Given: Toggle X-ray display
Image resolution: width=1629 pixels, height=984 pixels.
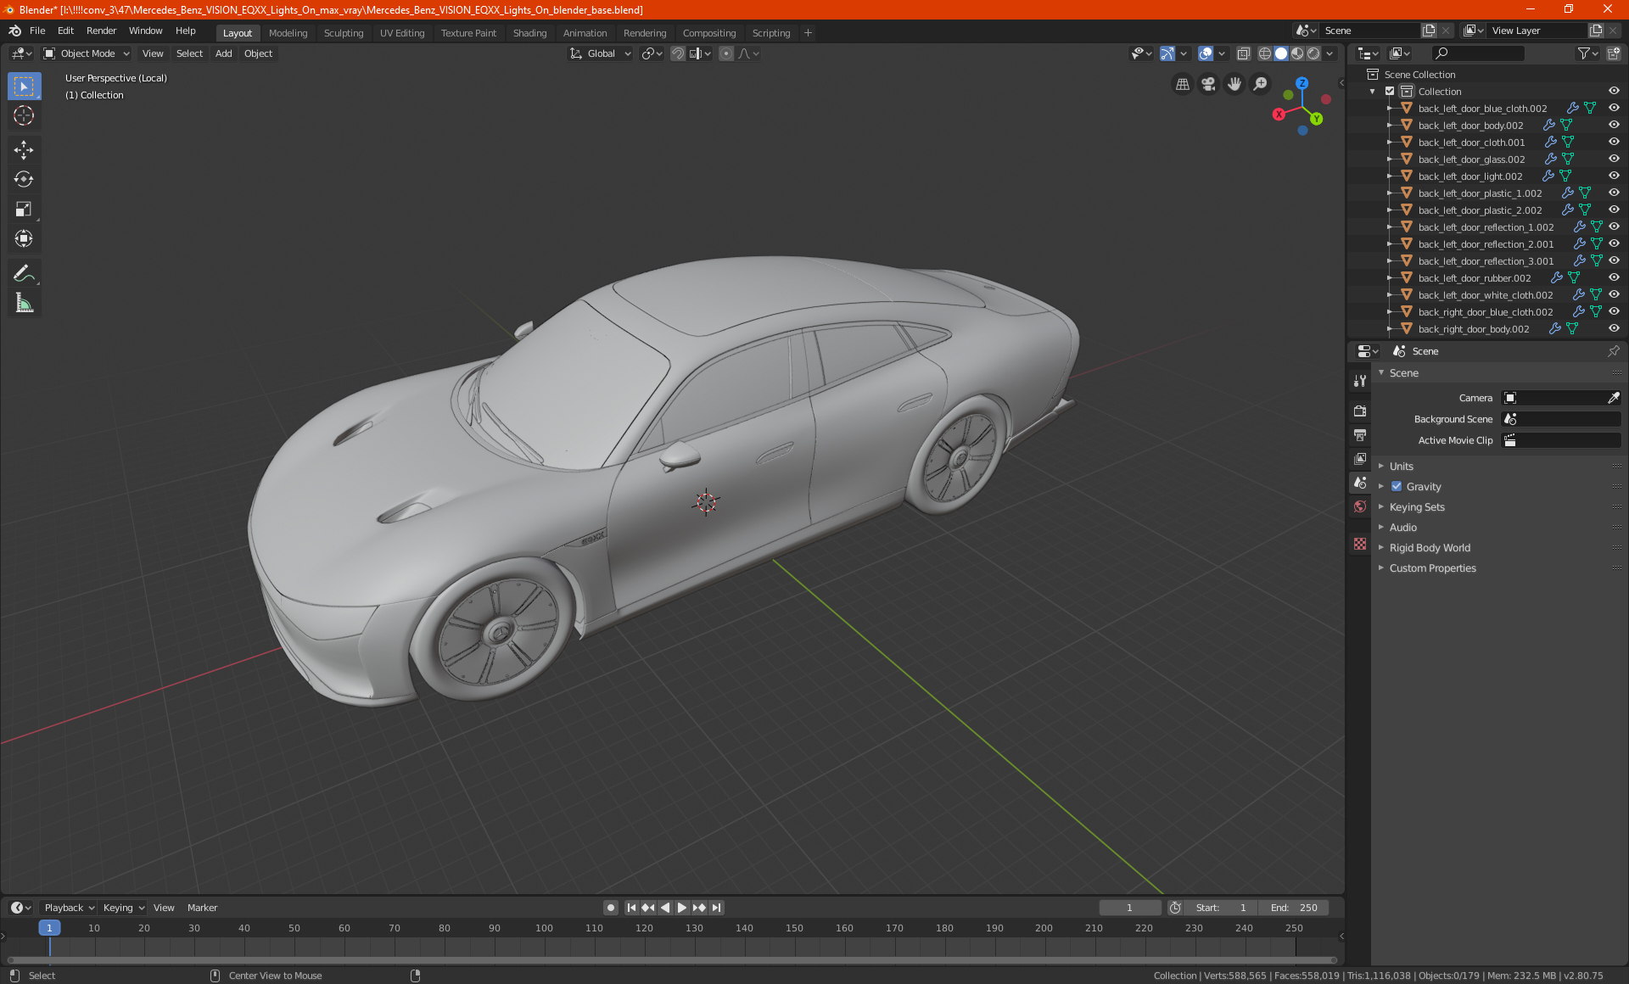Looking at the screenshot, I should point(1243,53).
